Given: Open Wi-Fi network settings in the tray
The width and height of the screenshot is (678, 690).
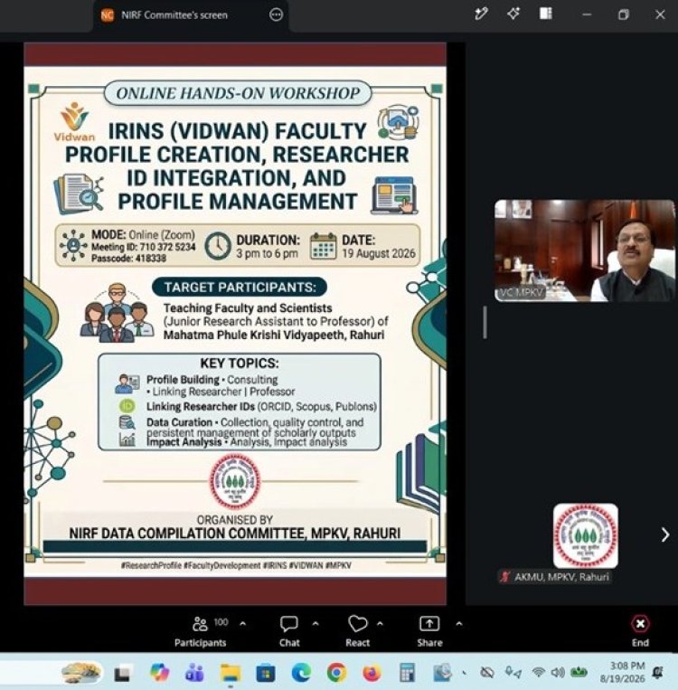Looking at the screenshot, I should tap(538, 672).
